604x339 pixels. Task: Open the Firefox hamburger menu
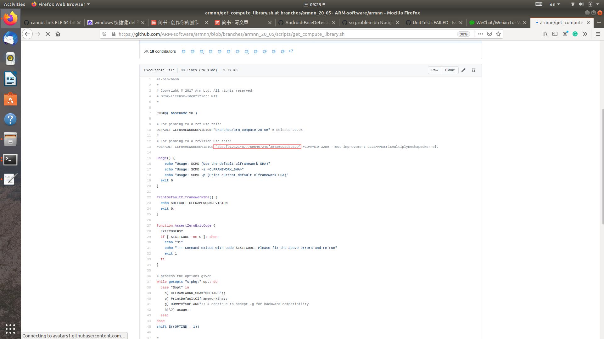[598, 34]
